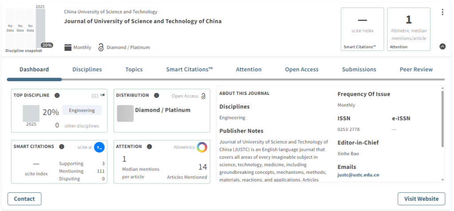
Task: Click the journal title heading
Action: click(x=143, y=21)
